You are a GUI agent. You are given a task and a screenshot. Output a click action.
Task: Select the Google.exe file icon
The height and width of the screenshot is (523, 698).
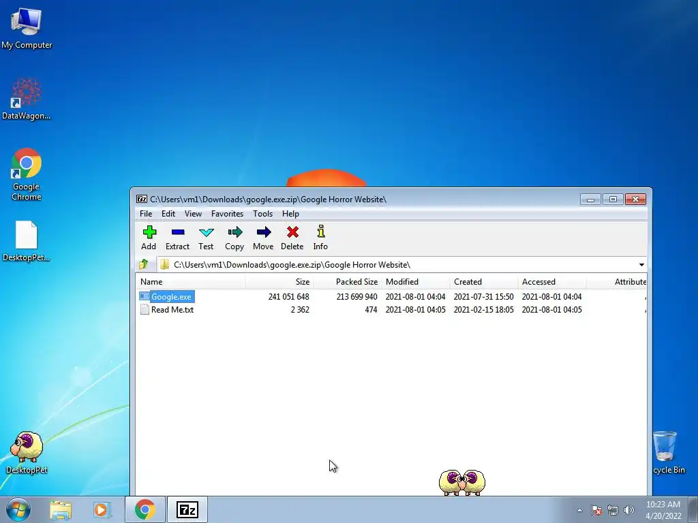(145, 296)
